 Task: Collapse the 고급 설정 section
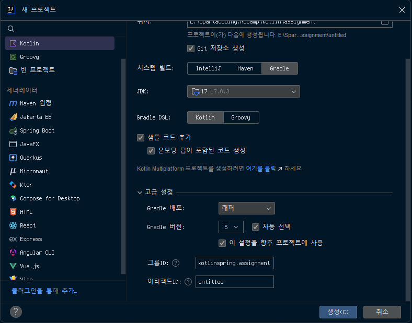140,193
